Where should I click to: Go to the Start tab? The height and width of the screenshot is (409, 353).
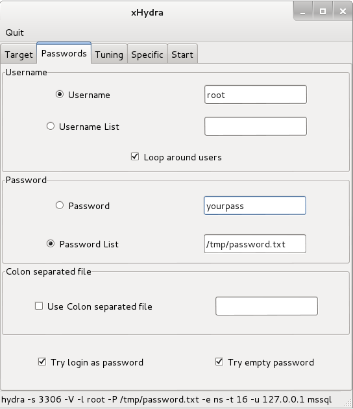tap(182, 55)
